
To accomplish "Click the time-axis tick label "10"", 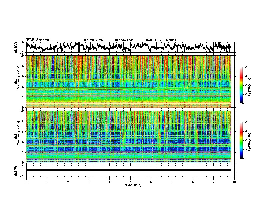I will point(234,182).
